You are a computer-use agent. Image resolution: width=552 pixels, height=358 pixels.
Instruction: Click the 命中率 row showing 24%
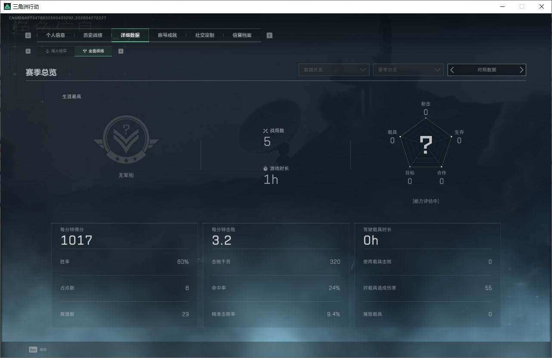tap(276, 288)
